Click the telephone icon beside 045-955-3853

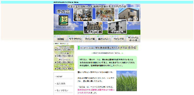click(x=56, y=56)
